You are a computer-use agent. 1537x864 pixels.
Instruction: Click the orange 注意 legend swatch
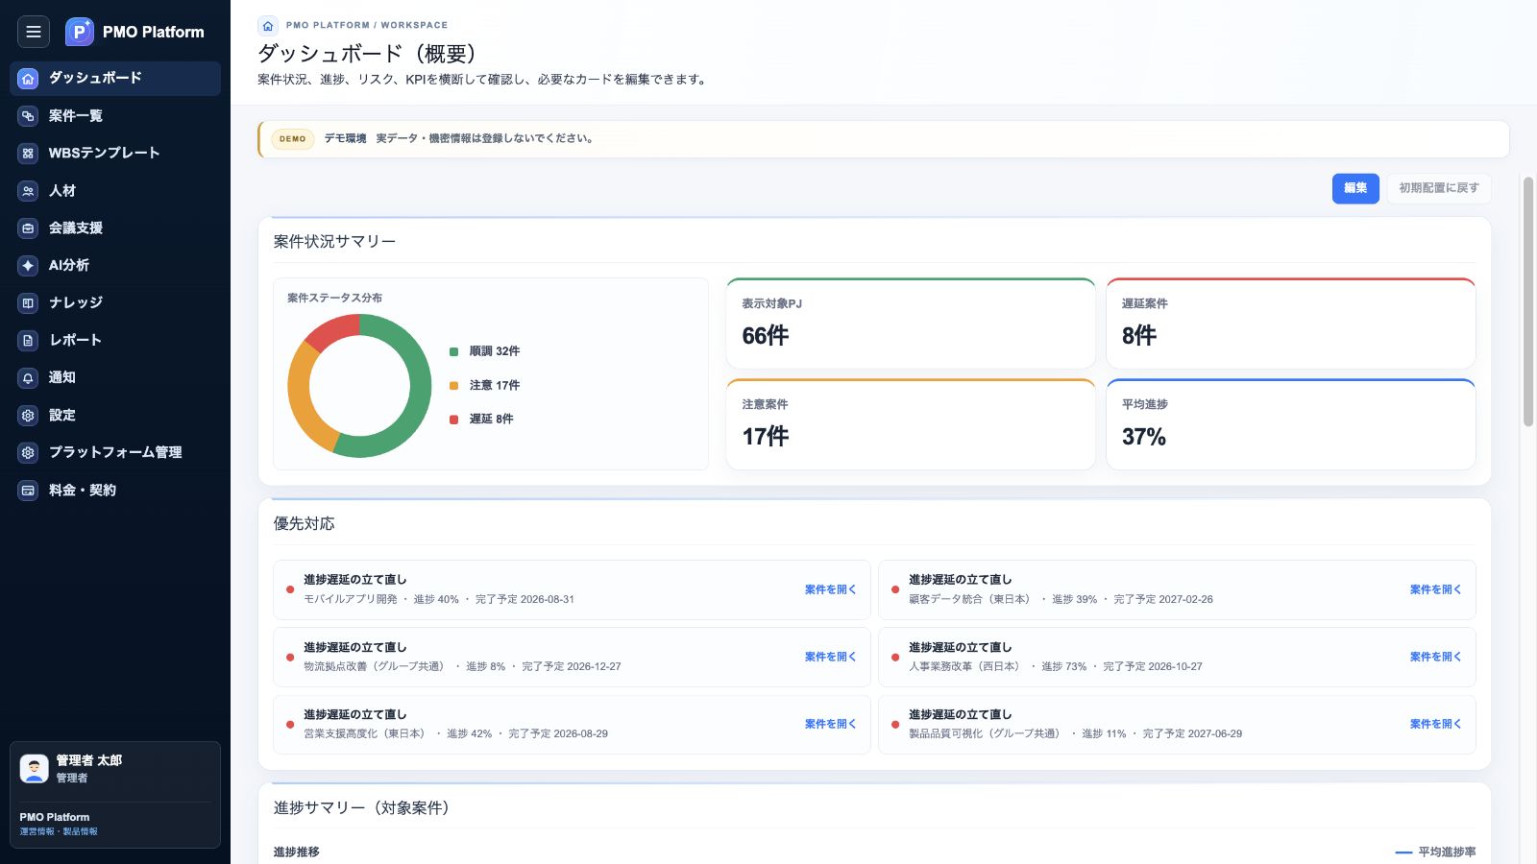pyautogui.click(x=453, y=386)
